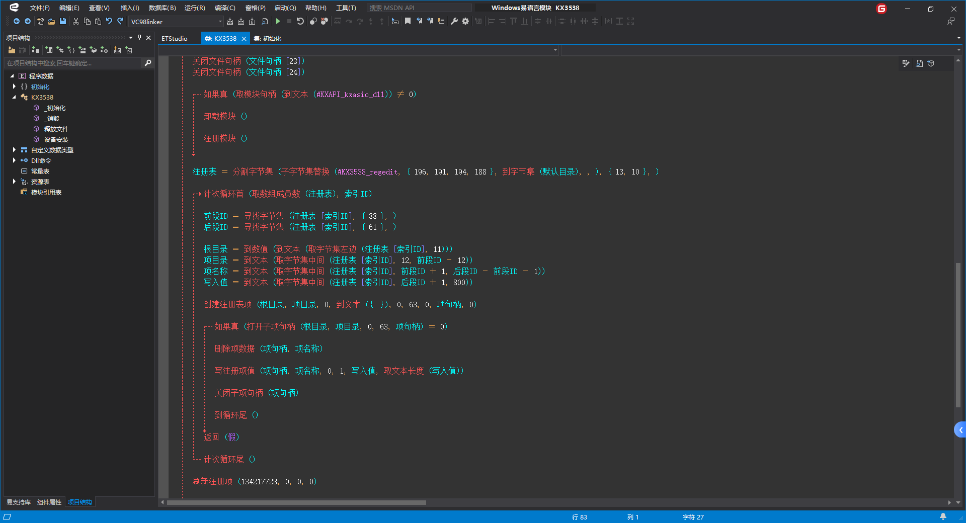Open the 工具(T) menu
The image size is (966, 523).
coord(346,8)
